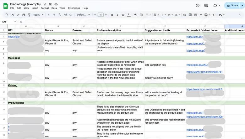This screenshot has width=245, height=139.
Task: Click the insert link icon
Action: tap(185, 15)
